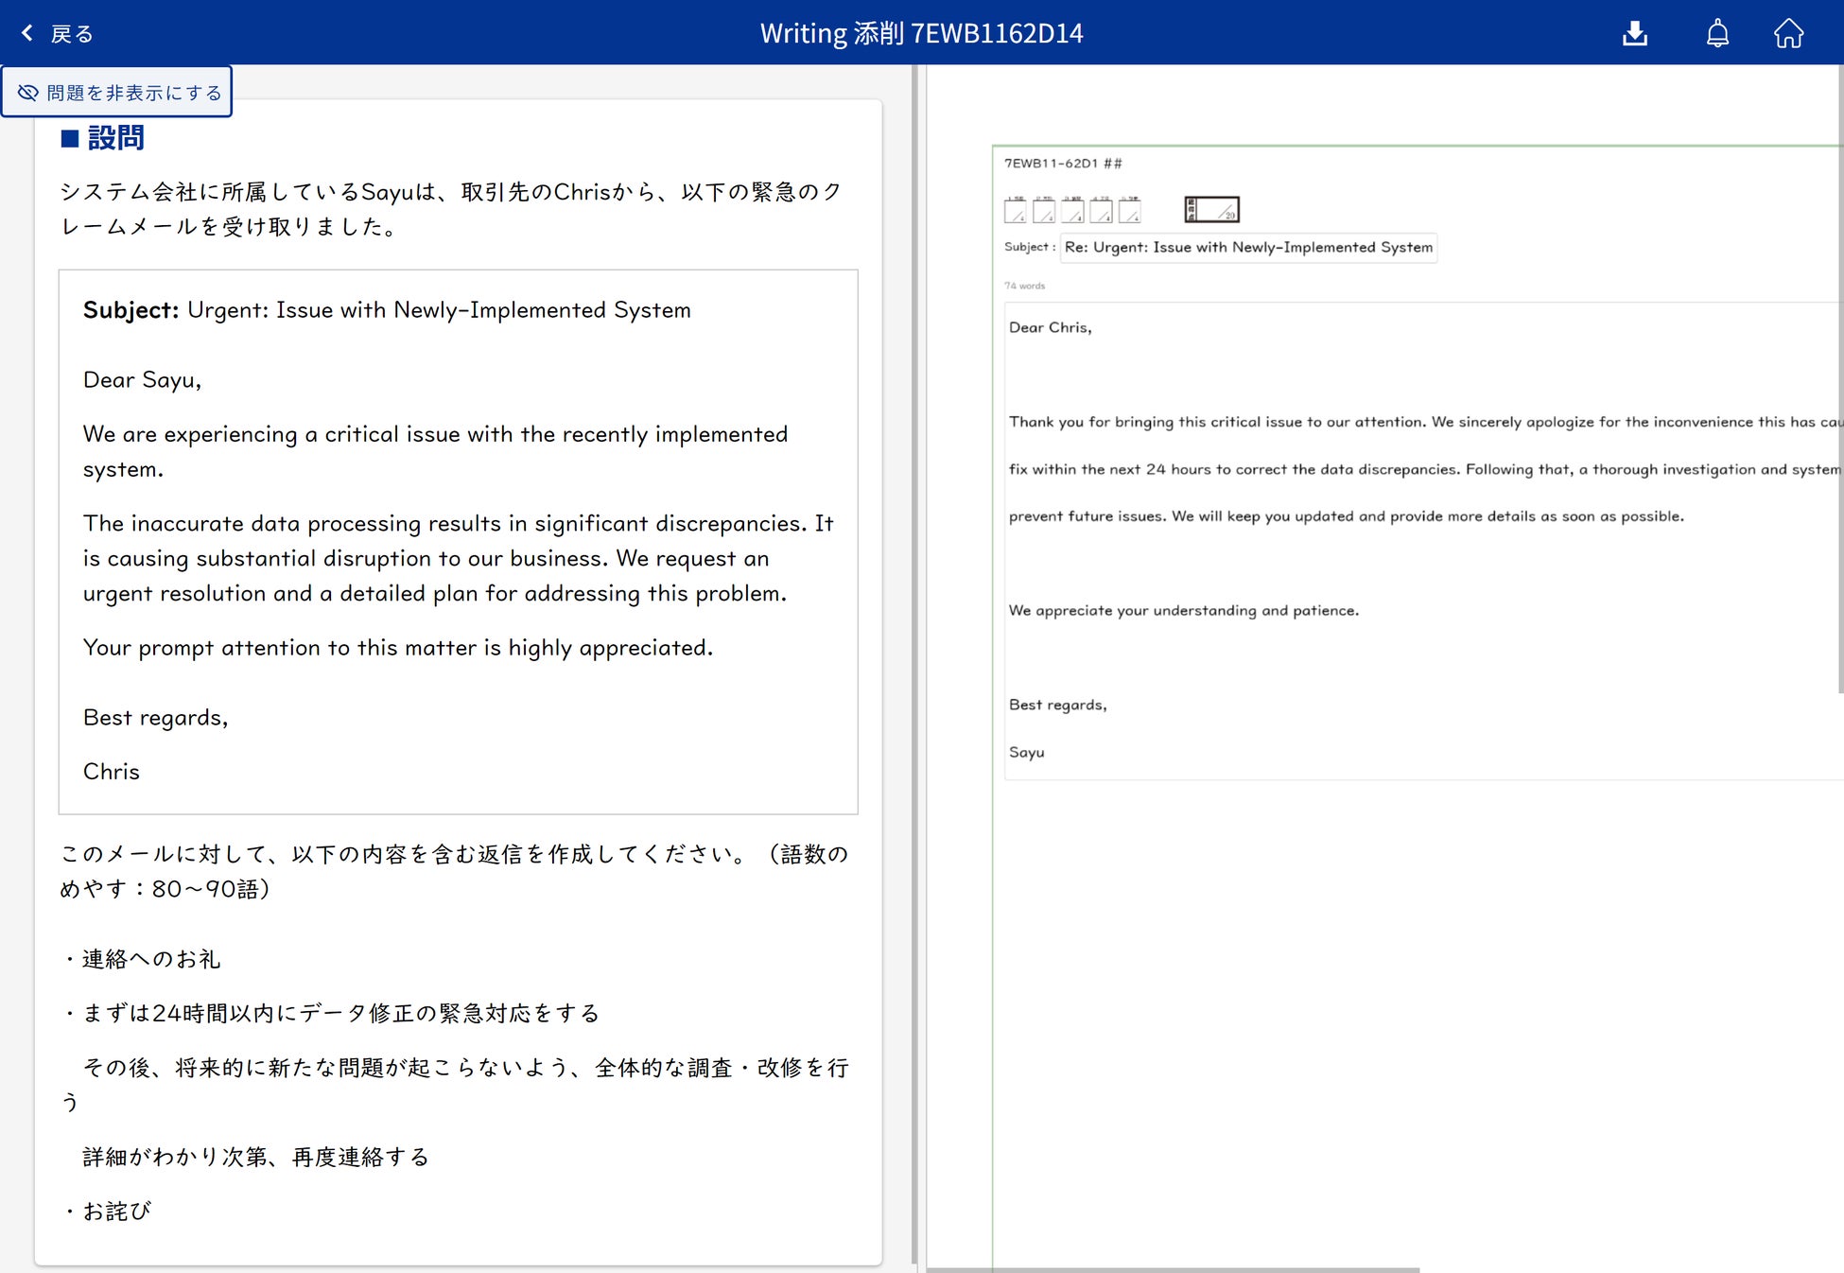1844x1273 pixels.
Task: Click the '74 words' count label
Action: [x=1024, y=286]
